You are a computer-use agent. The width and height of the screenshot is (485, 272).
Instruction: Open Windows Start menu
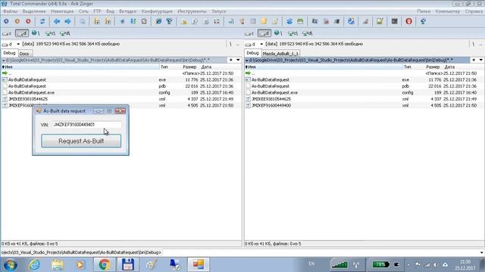(10, 264)
